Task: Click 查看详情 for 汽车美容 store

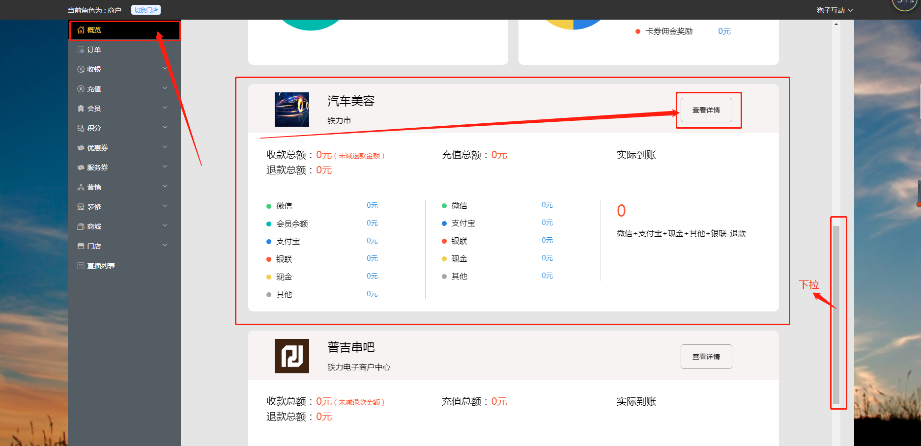Action: tap(706, 110)
